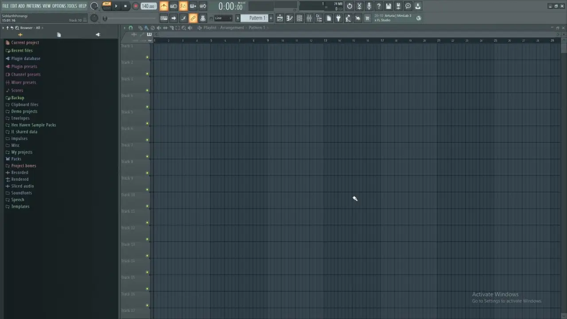Click the main pitch knob

(94, 18)
